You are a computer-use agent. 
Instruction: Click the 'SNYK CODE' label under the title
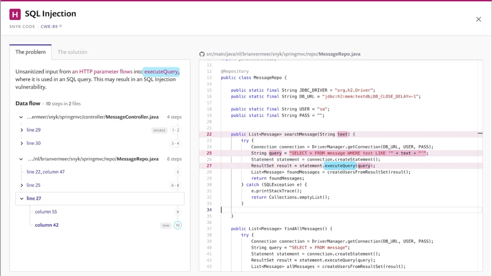pos(23,27)
